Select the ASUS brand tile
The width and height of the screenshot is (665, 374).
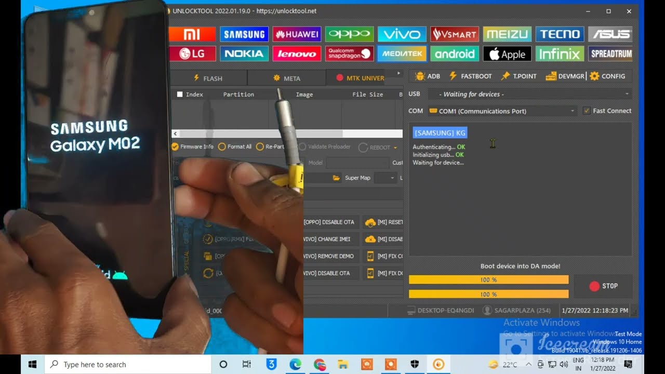coord(610,34)
